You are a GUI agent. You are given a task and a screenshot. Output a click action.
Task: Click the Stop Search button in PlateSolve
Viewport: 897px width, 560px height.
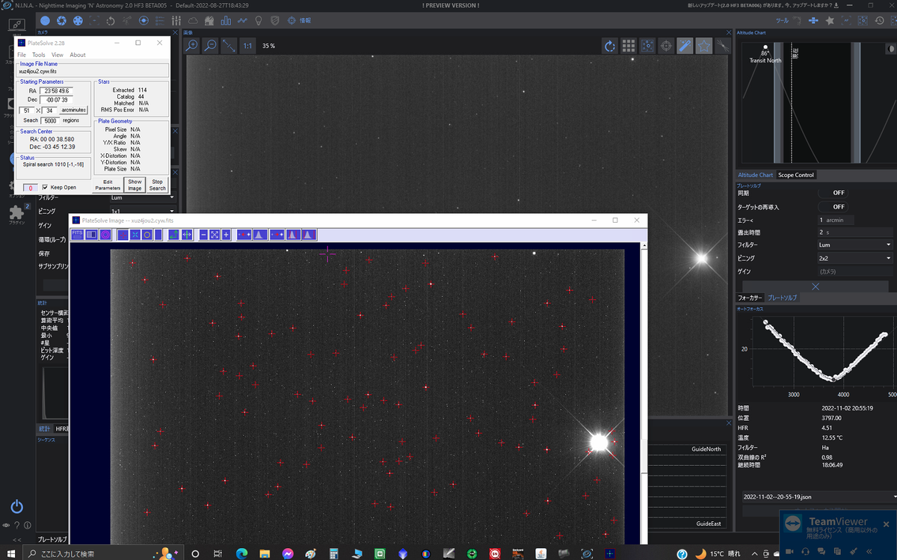[157, 185]
